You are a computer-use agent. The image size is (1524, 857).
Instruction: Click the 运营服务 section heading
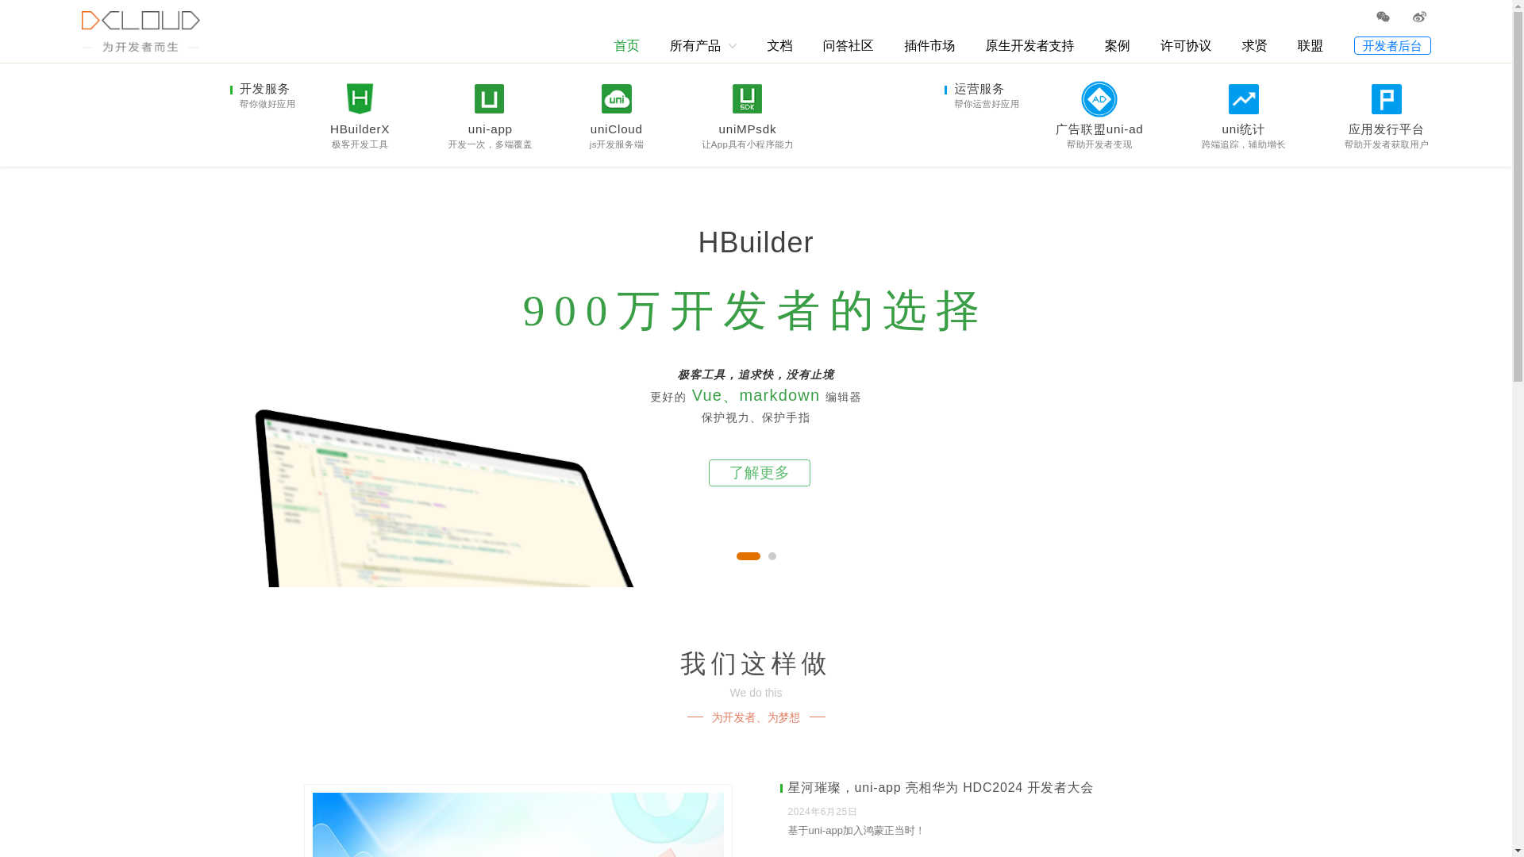(979, 89)
